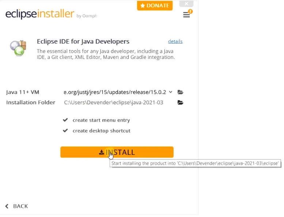284x217 pixels.
Task: Click the orange INSTALL button
Action: [117, 152]
